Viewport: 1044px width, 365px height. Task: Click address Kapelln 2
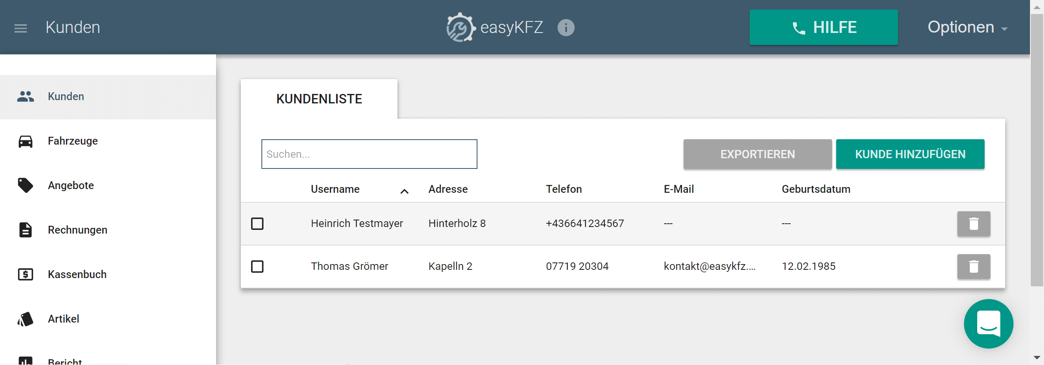pos(450,266)
